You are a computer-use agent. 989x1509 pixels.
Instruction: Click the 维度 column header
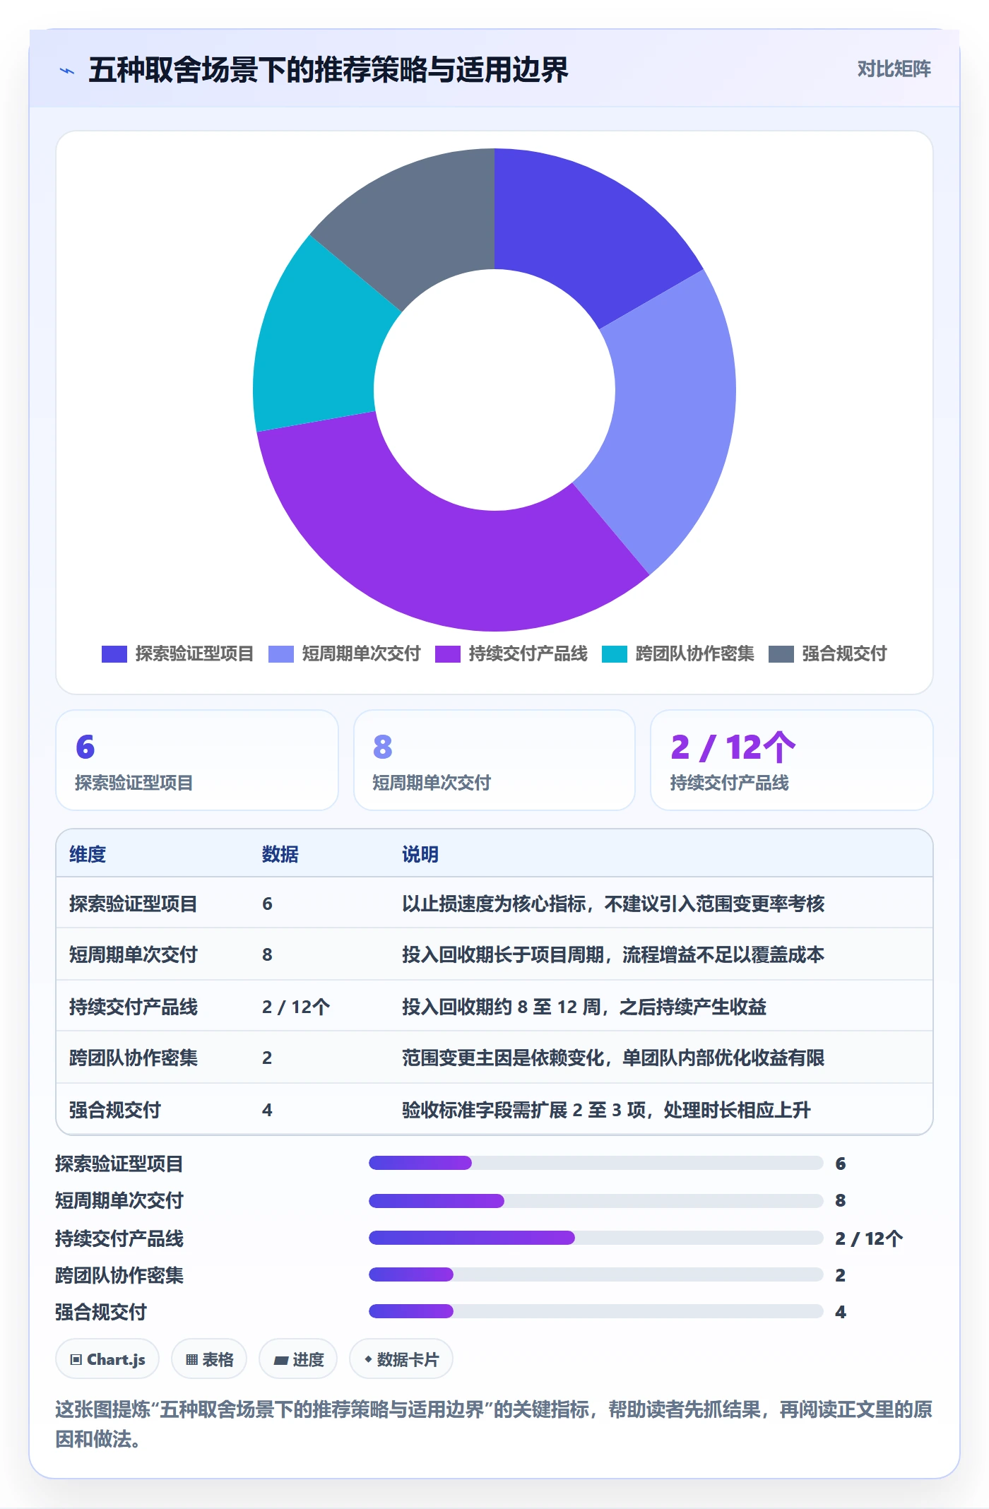[88, 854]
